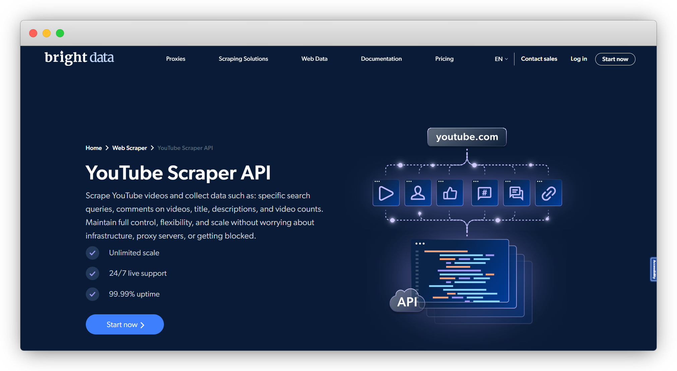Click the blue Start now hero button
Image resolution: width=677 pixels, height=371 pixels.
[x=125, y=324]
